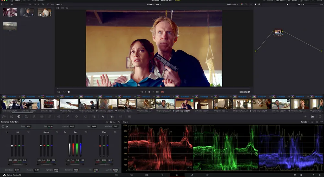Play the clip forward
The width and height of the screenshot is (324, 177).
tap(153, 92)
